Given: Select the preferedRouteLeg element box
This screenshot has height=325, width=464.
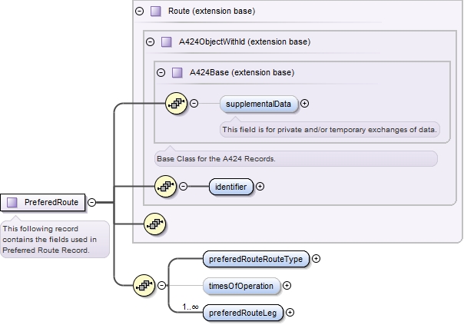Looking at the screenshot, I should click(241, 313).
